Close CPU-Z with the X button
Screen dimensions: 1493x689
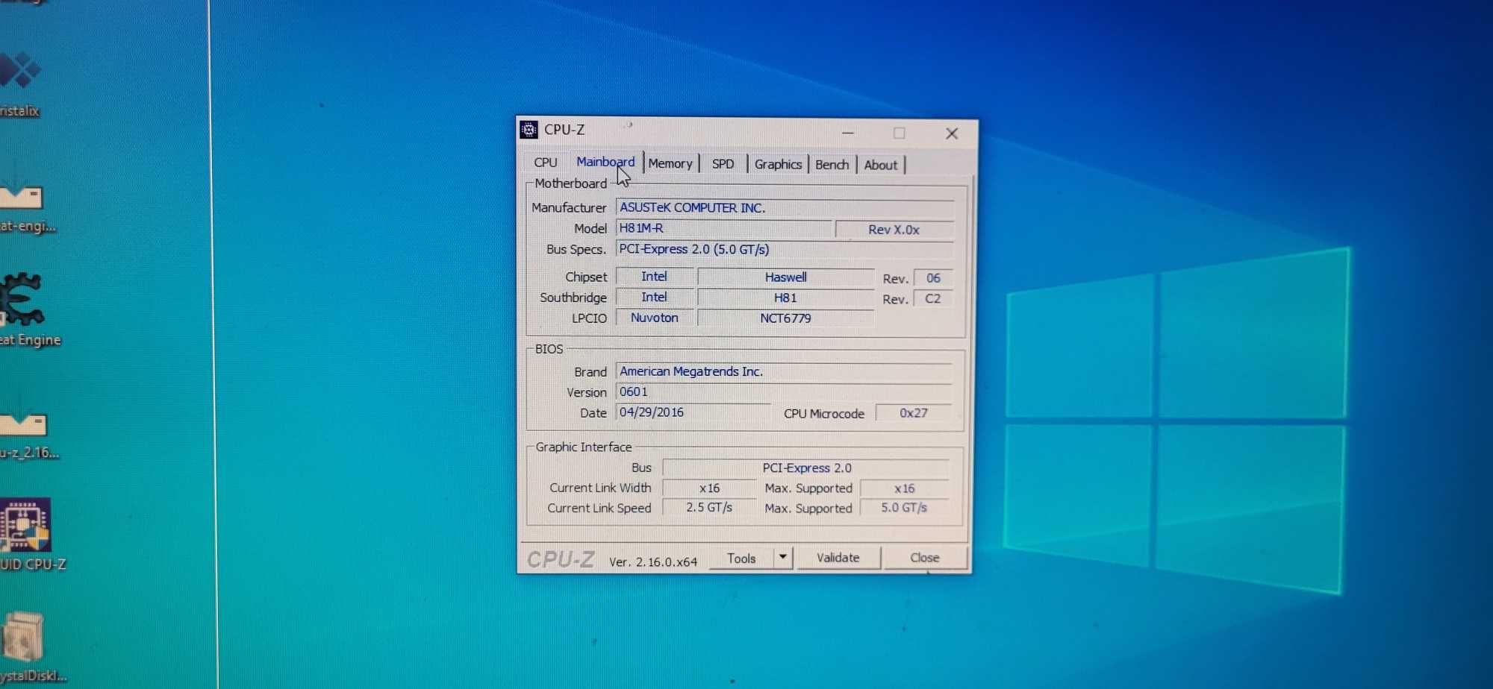pyautogui.click(x=951, y=133)
